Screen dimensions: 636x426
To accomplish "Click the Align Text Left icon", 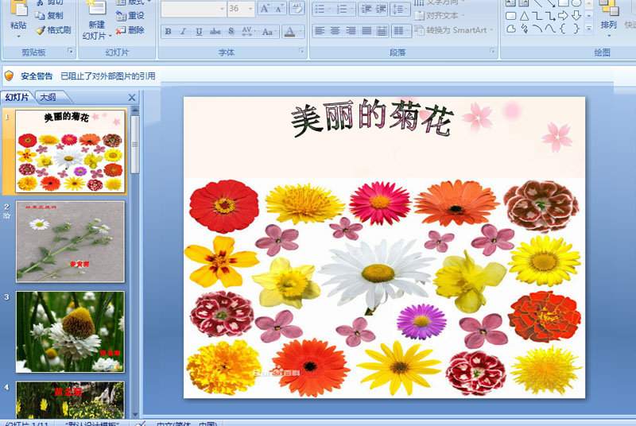I will (x=320, y=31).
